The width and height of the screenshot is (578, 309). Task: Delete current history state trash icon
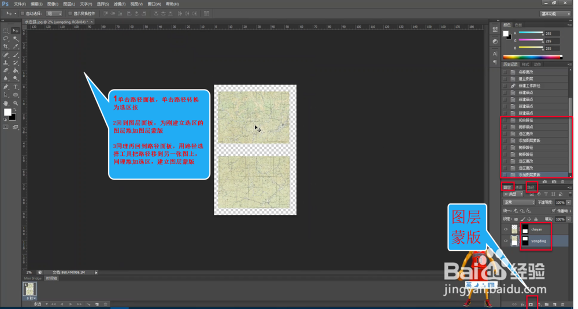click(562, 181)
